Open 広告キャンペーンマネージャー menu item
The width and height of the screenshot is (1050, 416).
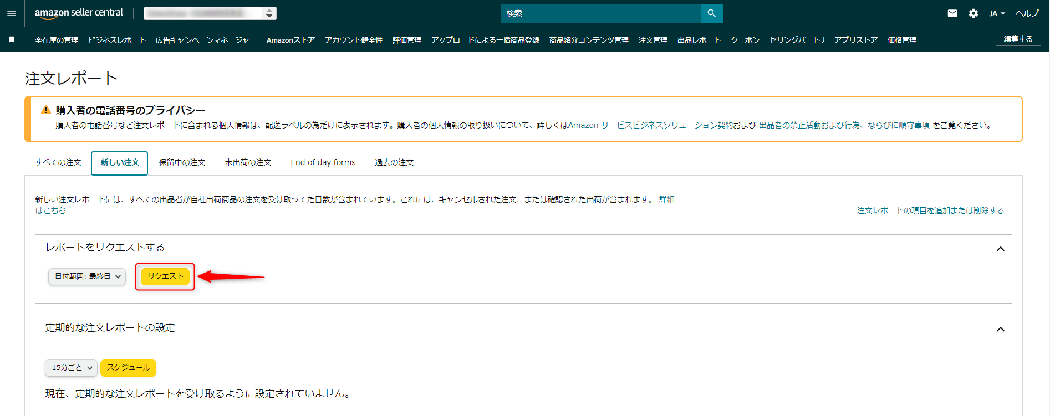coord(206,40)
